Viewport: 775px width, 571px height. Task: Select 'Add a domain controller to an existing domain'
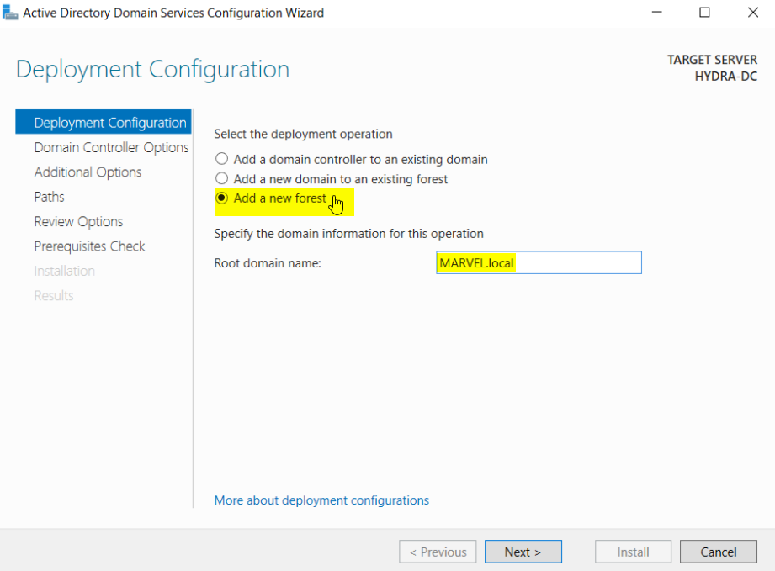tap(222, 159)
